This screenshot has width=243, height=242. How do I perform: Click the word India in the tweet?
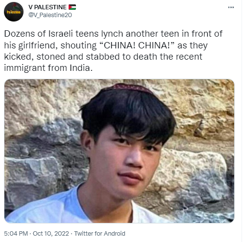81,68
